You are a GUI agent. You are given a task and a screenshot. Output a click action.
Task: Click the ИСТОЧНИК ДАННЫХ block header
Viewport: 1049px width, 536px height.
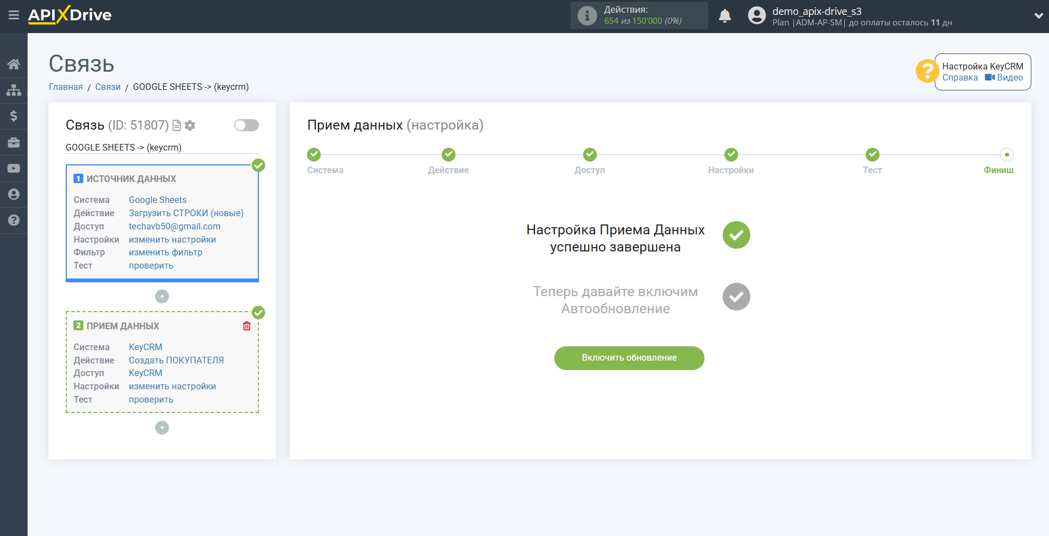tap(131, 179)
